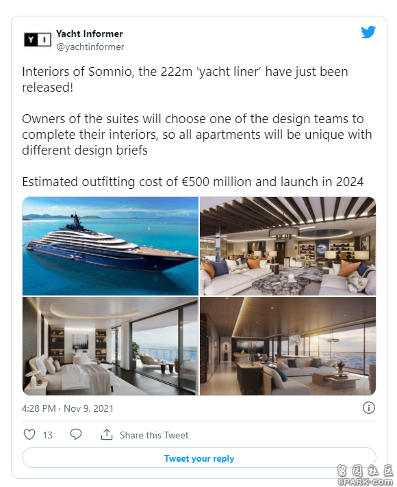The width and height of the screenshot is (397, 487).
Task: Click the reply speech bubble icon
Action: tap(76, 434)
